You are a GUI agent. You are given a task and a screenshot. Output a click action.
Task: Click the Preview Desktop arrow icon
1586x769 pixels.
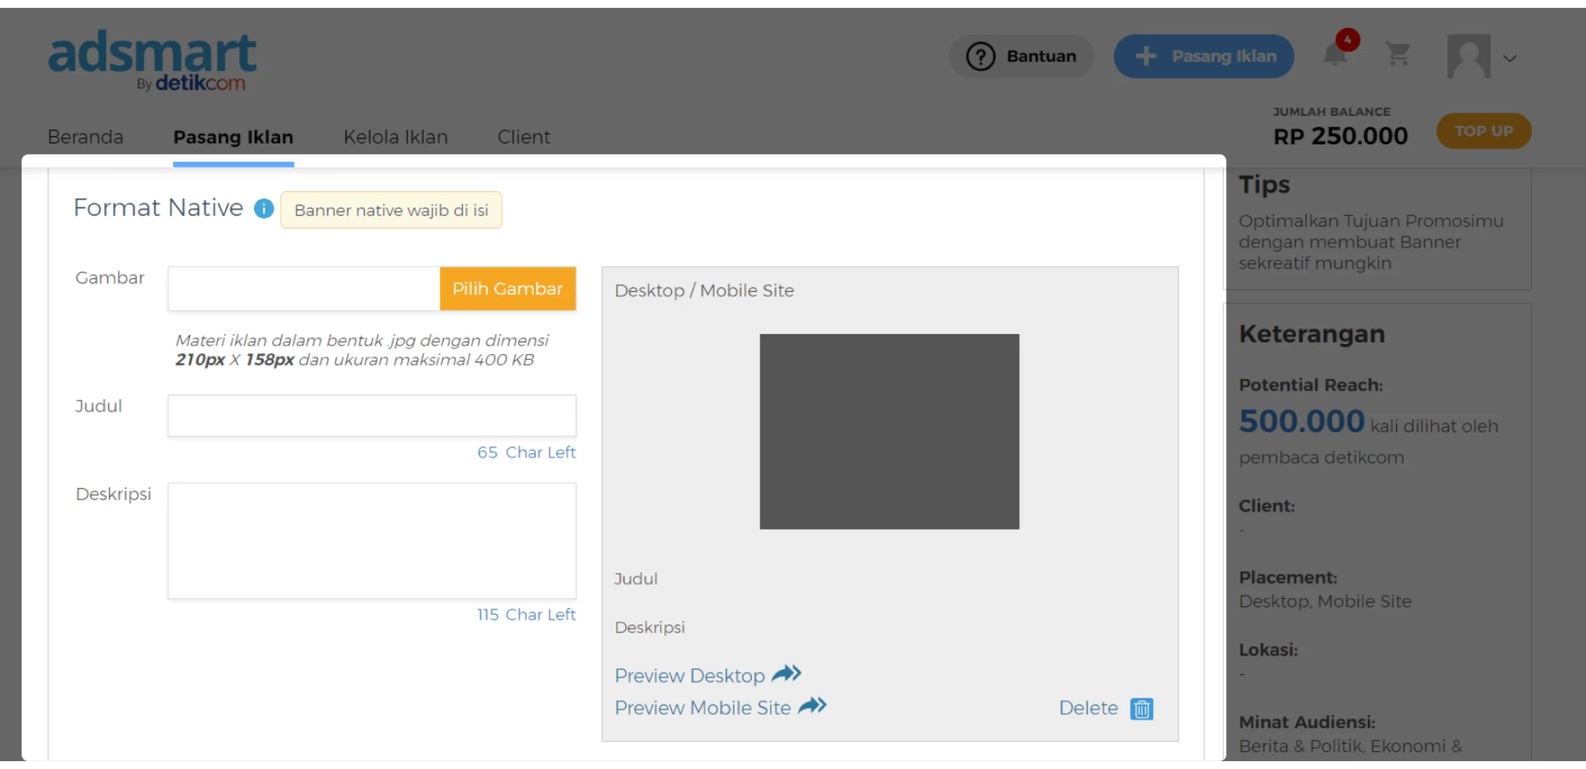tap(787, 674)
